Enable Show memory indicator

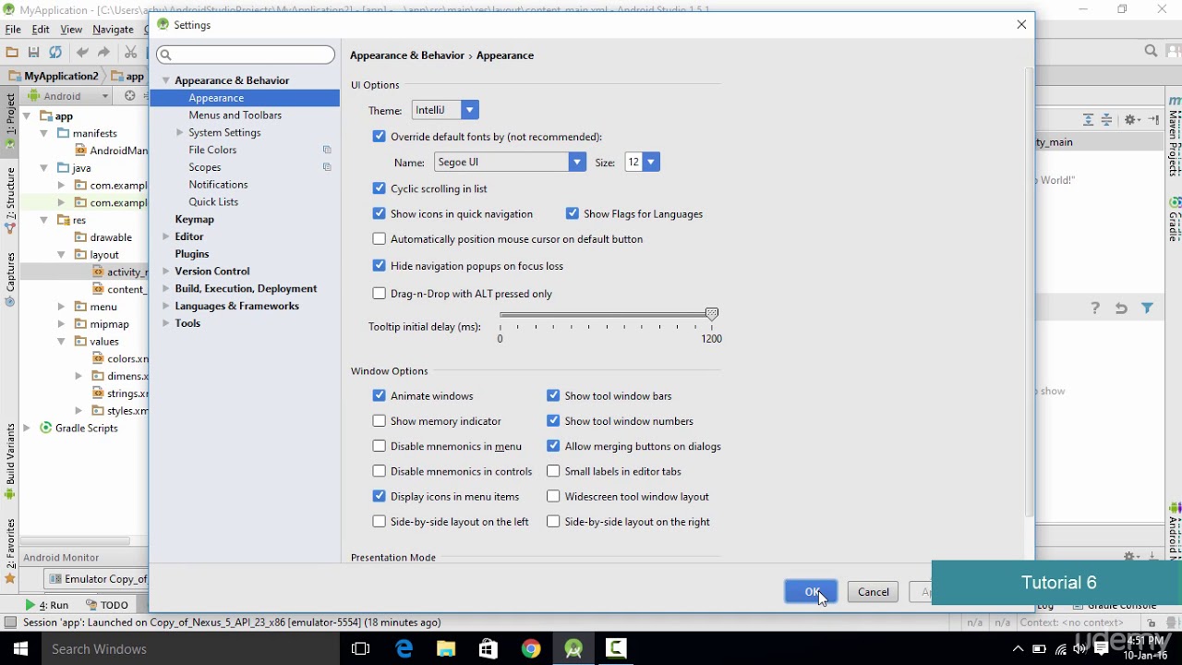pyautogui.click(x=379, y=421)
